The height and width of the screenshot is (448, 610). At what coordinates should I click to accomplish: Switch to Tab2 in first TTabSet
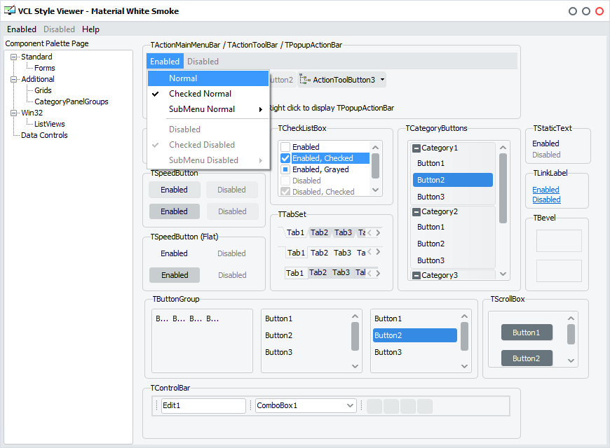(x=320, y=232)
